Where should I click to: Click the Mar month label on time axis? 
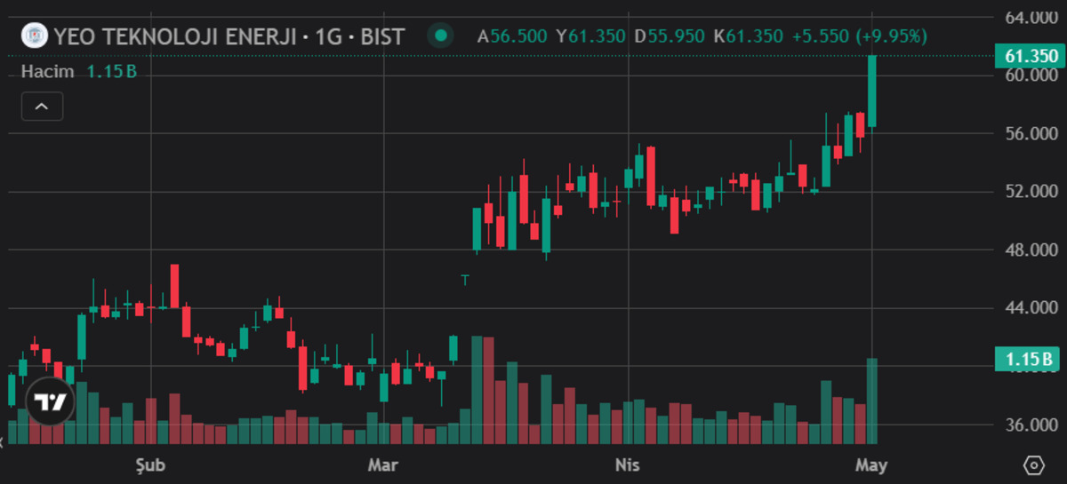point(382,464)
